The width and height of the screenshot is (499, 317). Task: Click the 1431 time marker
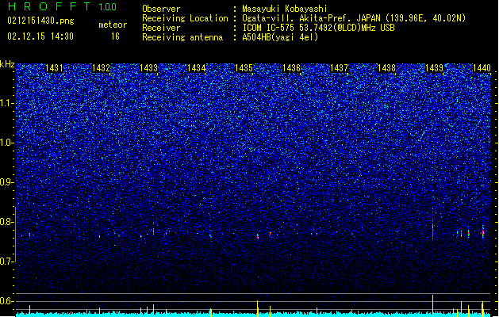(54, 68)
